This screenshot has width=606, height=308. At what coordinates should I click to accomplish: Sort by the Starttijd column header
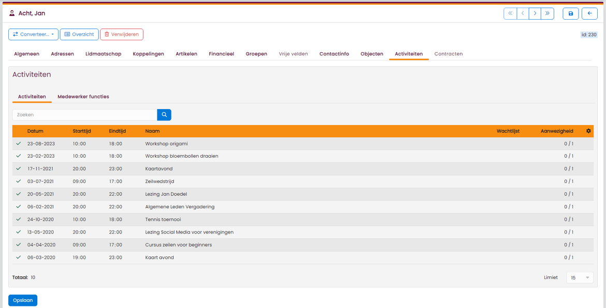point(81,131)
